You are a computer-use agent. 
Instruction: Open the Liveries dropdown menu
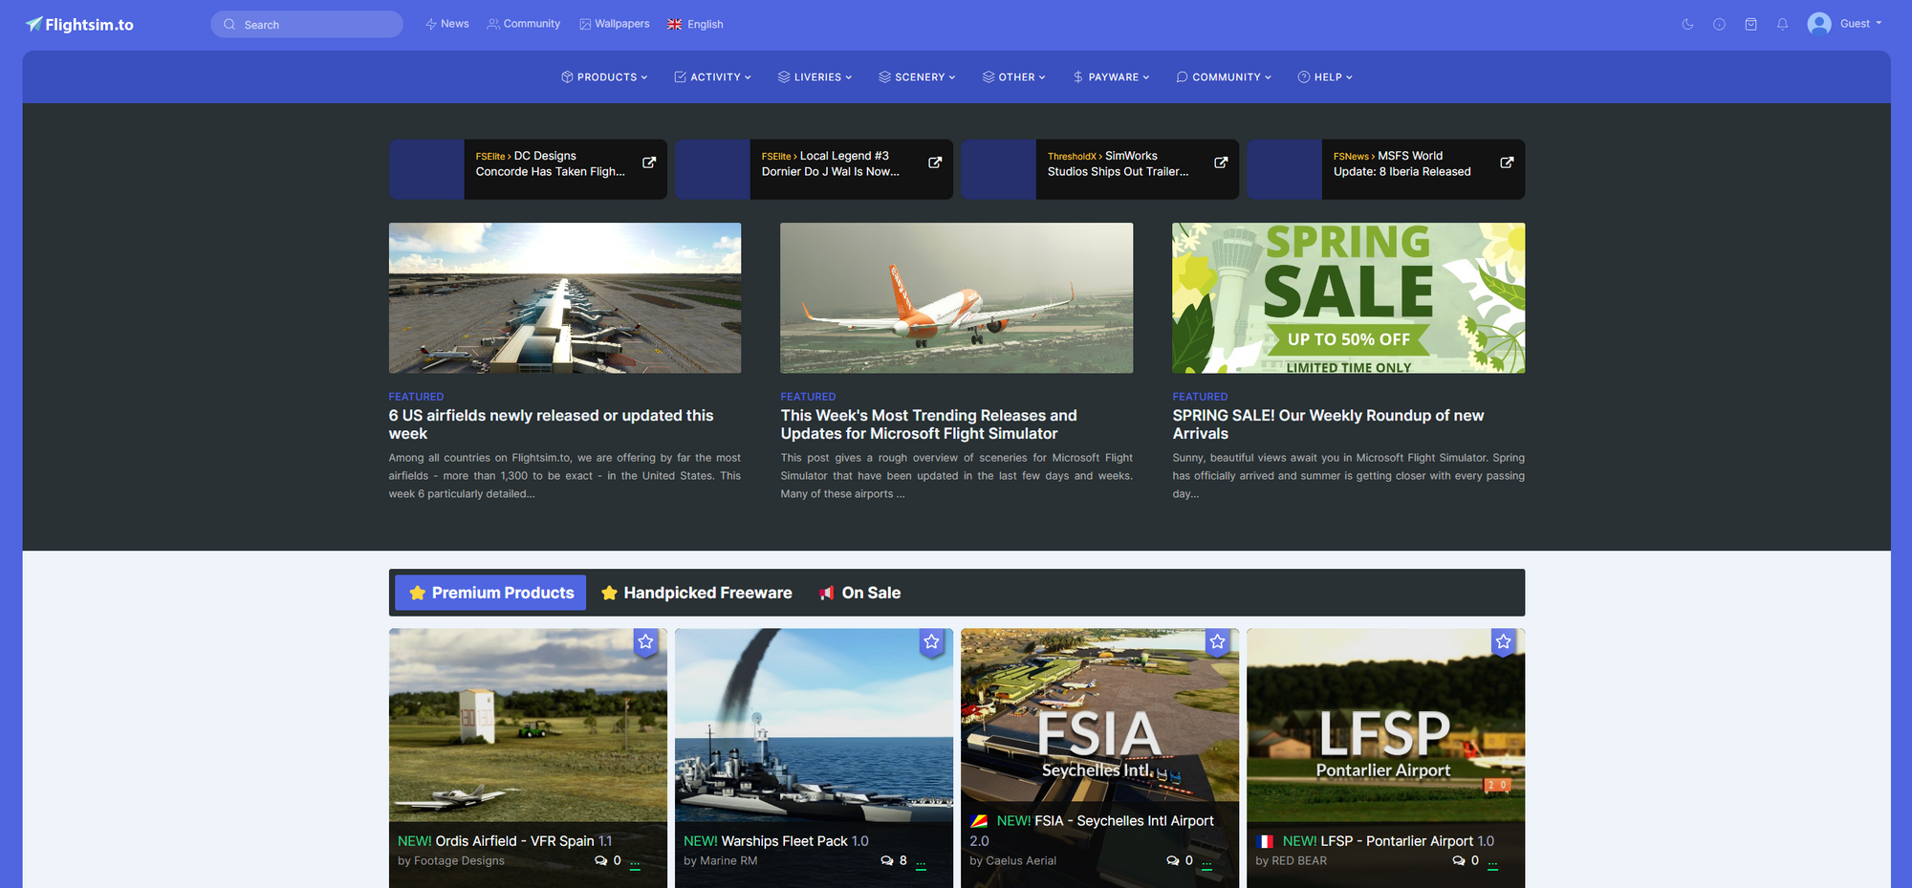coord(815,77)
